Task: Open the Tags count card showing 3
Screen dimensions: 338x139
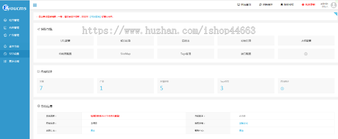Action: coord(246,86)
